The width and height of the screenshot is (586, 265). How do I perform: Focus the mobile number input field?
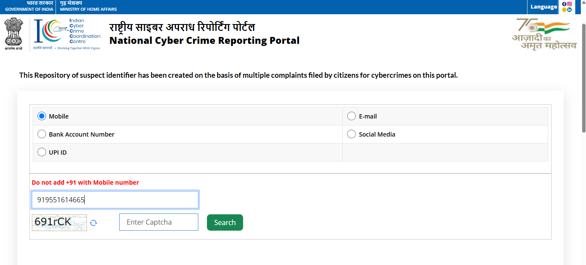point(115,200)
